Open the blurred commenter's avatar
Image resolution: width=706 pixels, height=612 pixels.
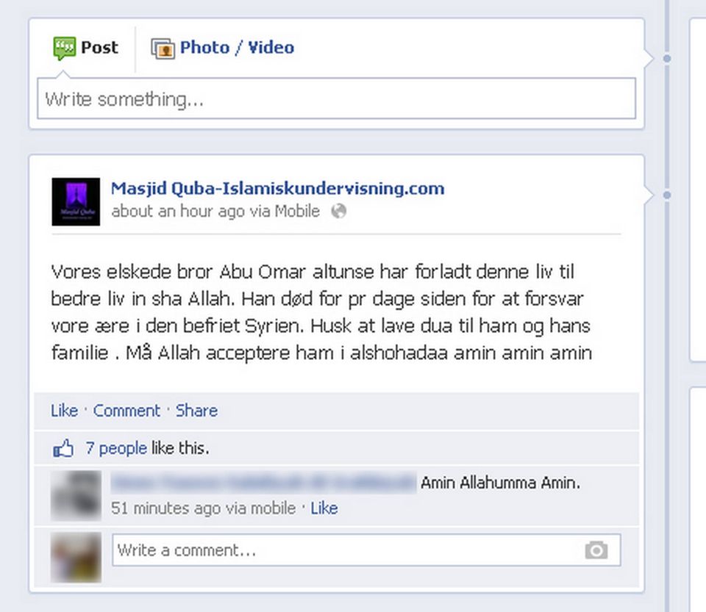coord(76,495)
